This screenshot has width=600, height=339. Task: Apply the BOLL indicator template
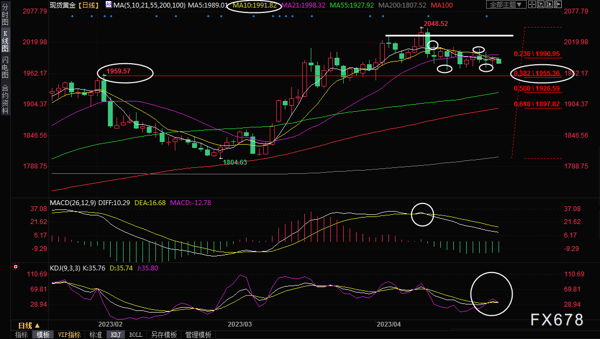[136, 335]
